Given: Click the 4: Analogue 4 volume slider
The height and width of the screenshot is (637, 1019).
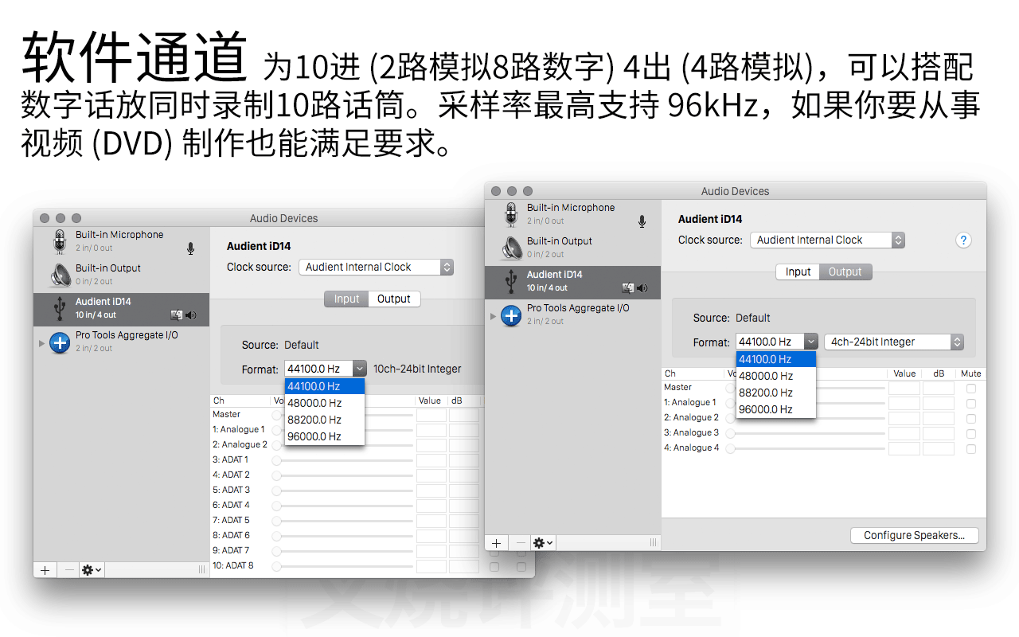Looking at the screenshot, I should click(805, 449).
